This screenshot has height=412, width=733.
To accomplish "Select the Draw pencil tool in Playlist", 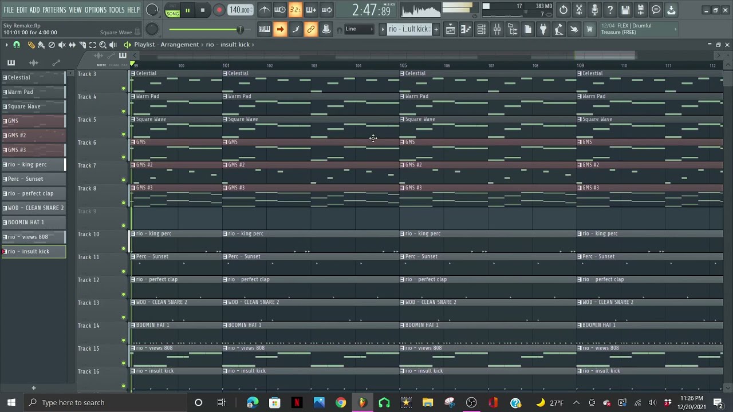I will click(31, 45).
